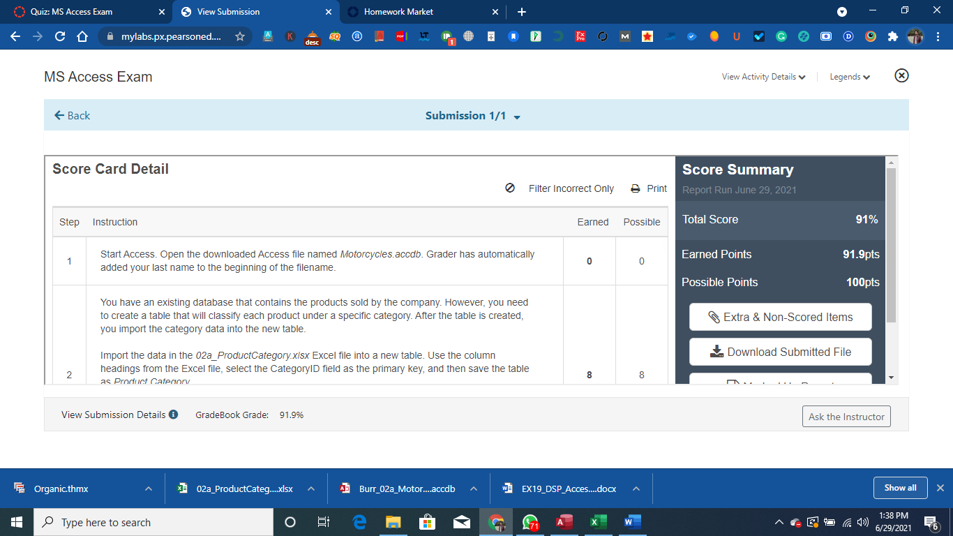Click the orange 'U' extension icon
The width and height of the screenshot is (953, 536).
pos(736,36)
